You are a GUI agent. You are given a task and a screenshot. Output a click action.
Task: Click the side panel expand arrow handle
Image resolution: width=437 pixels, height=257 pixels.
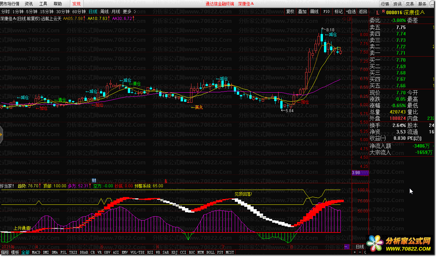click(x=1, y=134)
